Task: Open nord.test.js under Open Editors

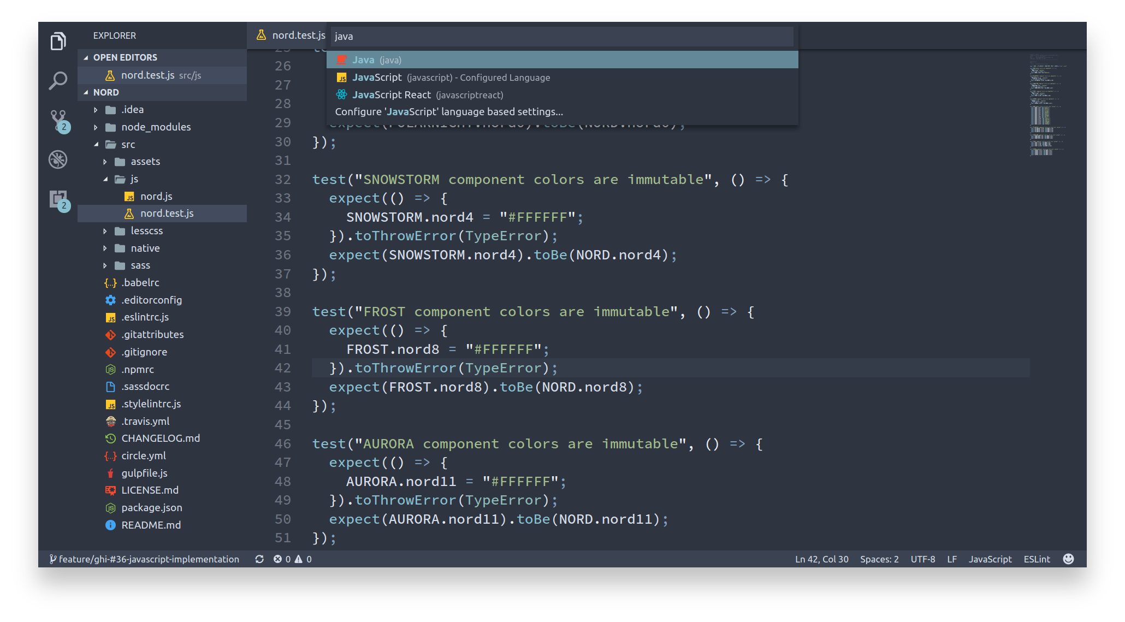Action: click(161, 75)
